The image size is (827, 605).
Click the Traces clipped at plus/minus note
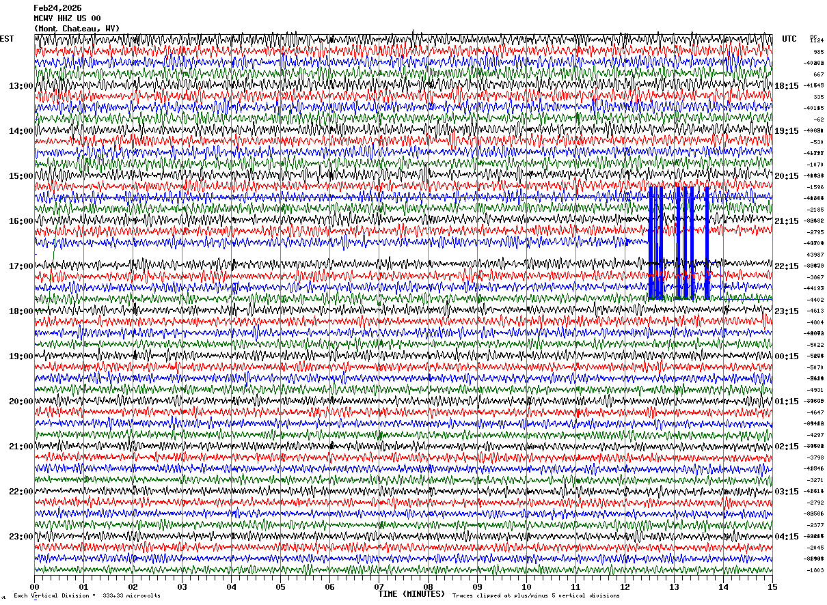click(x=536, y=595)
